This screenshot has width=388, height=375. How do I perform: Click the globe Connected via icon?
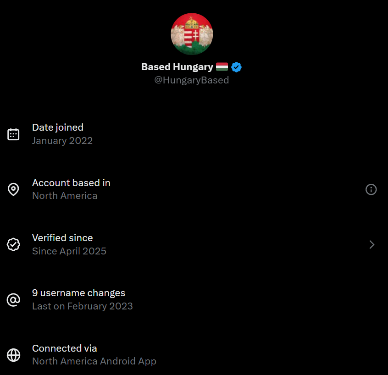coord(13,355)
